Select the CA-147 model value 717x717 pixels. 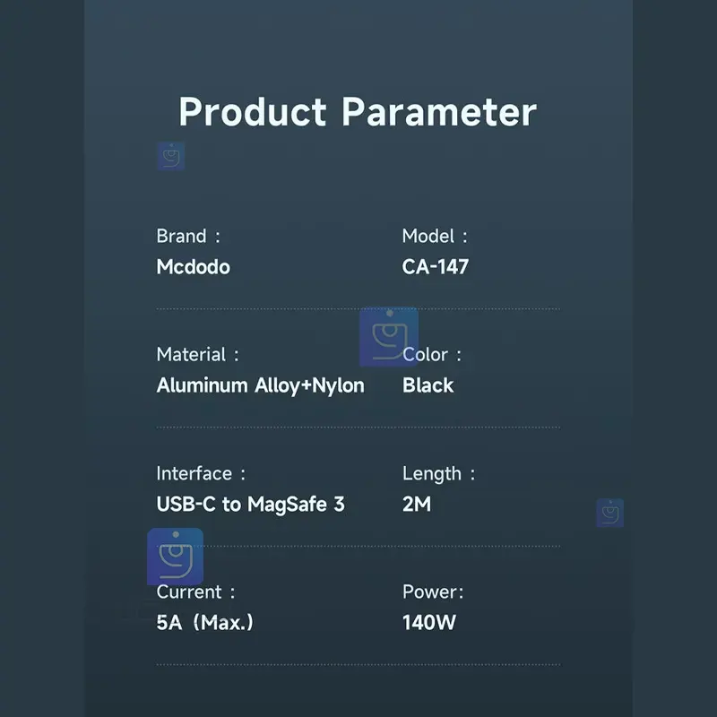click(436, 267)
